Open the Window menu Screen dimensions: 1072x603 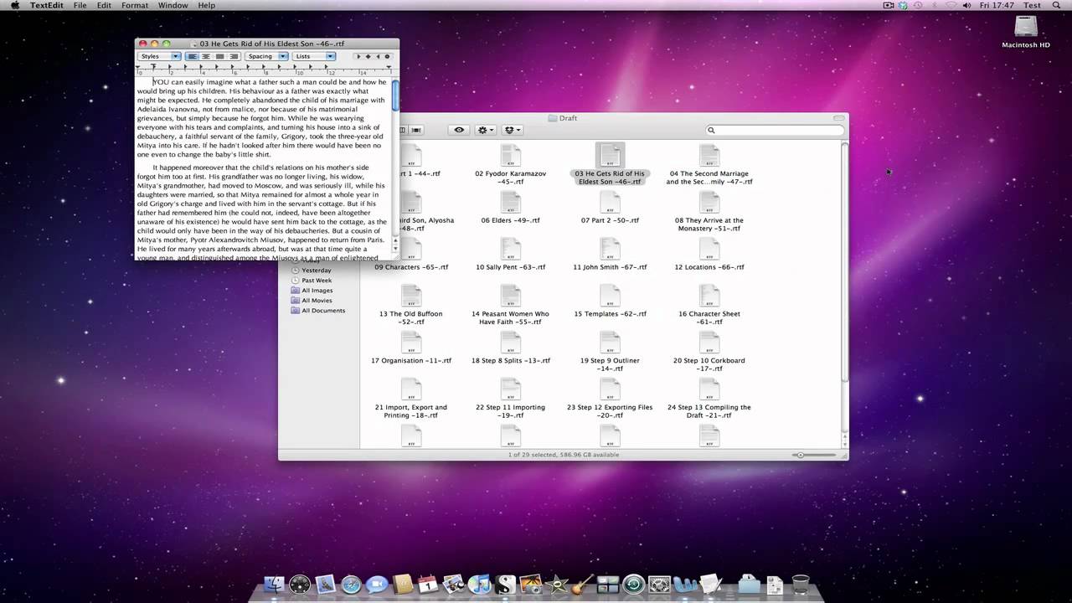(173, 5)
